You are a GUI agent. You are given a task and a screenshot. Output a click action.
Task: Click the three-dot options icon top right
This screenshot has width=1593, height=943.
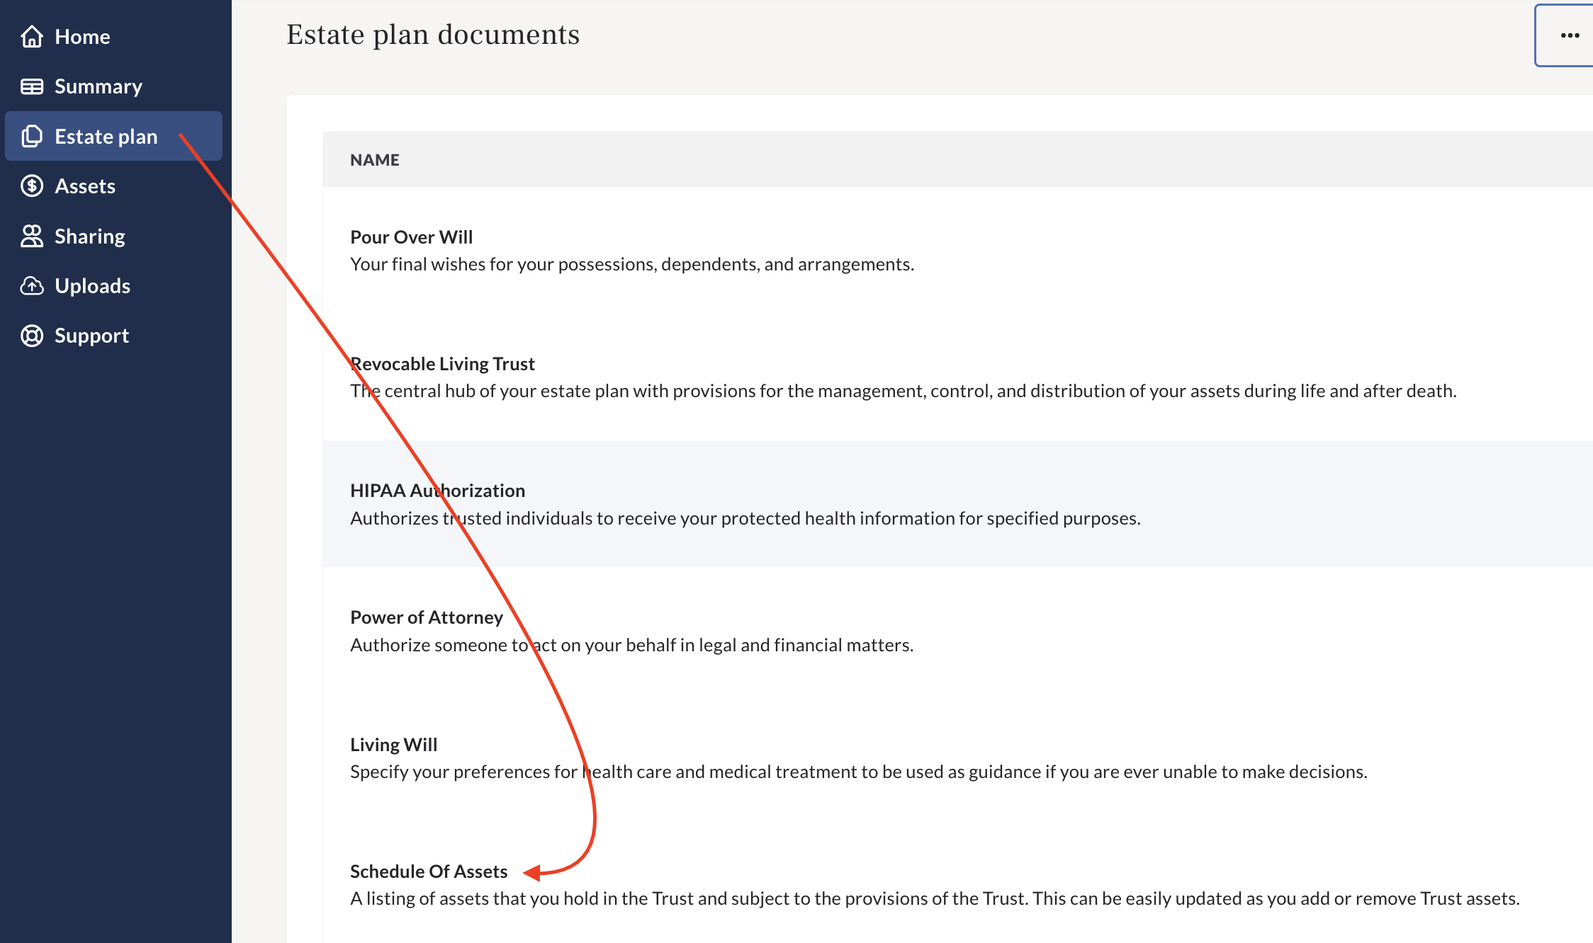click(1570, 35)
